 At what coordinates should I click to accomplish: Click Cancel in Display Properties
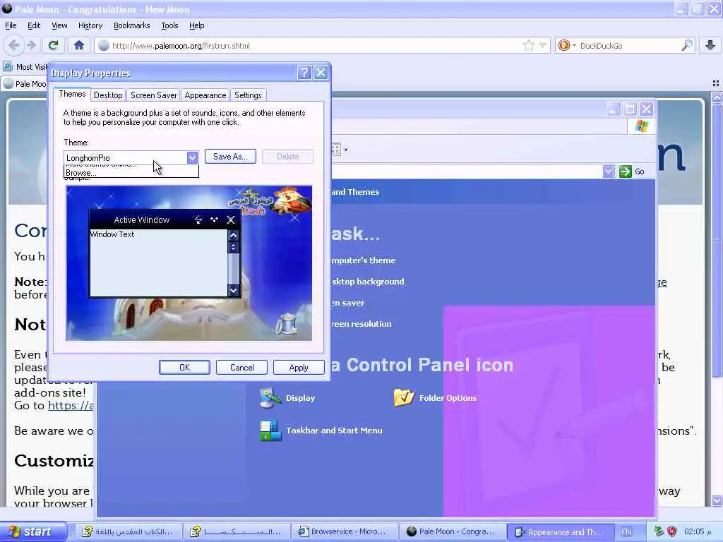(x=241, y=367)
